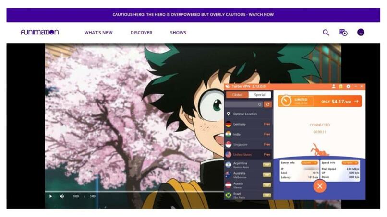The image size is (387, 217).
Task: Play the video
Action: 50,196
